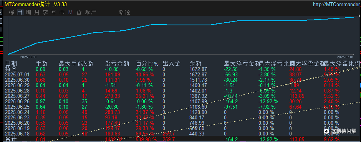
Task: Select the 2025.06.28 date cell
Action: click(17, 91)
